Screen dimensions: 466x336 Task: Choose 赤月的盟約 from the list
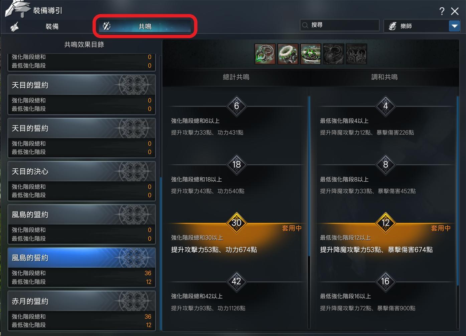click(82, 311)
